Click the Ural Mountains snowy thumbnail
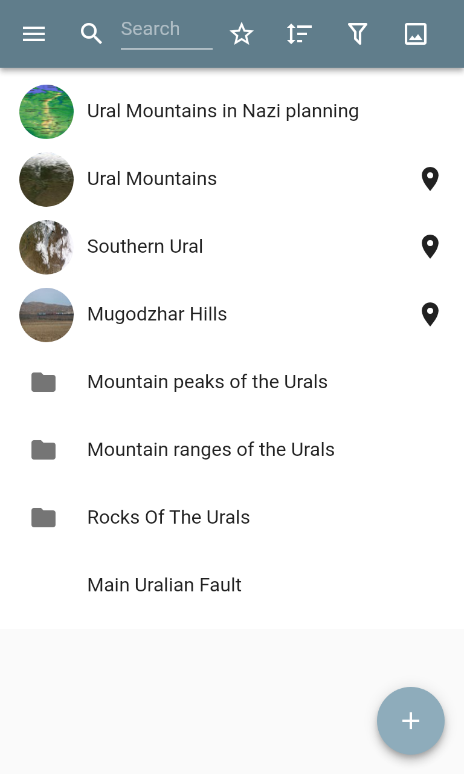The width and height of the screenshot is (464, 774). point(47,179)
